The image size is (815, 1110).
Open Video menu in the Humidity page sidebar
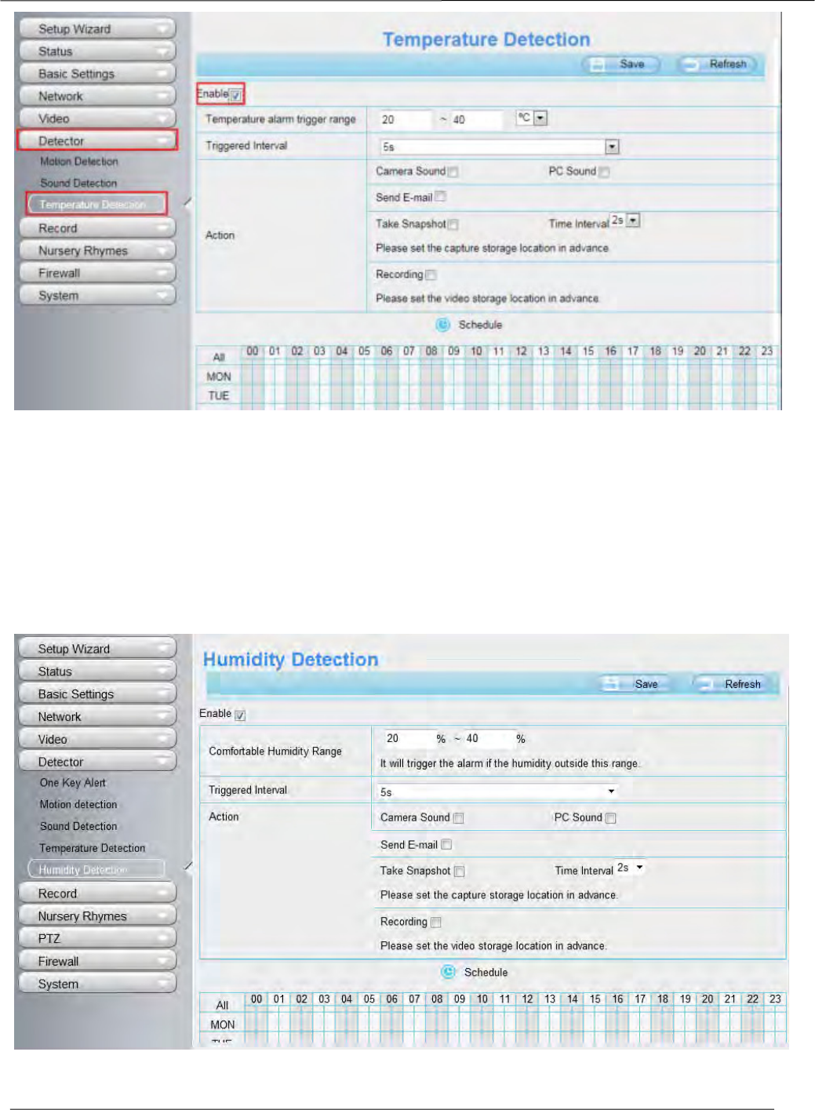pos(96,739)
